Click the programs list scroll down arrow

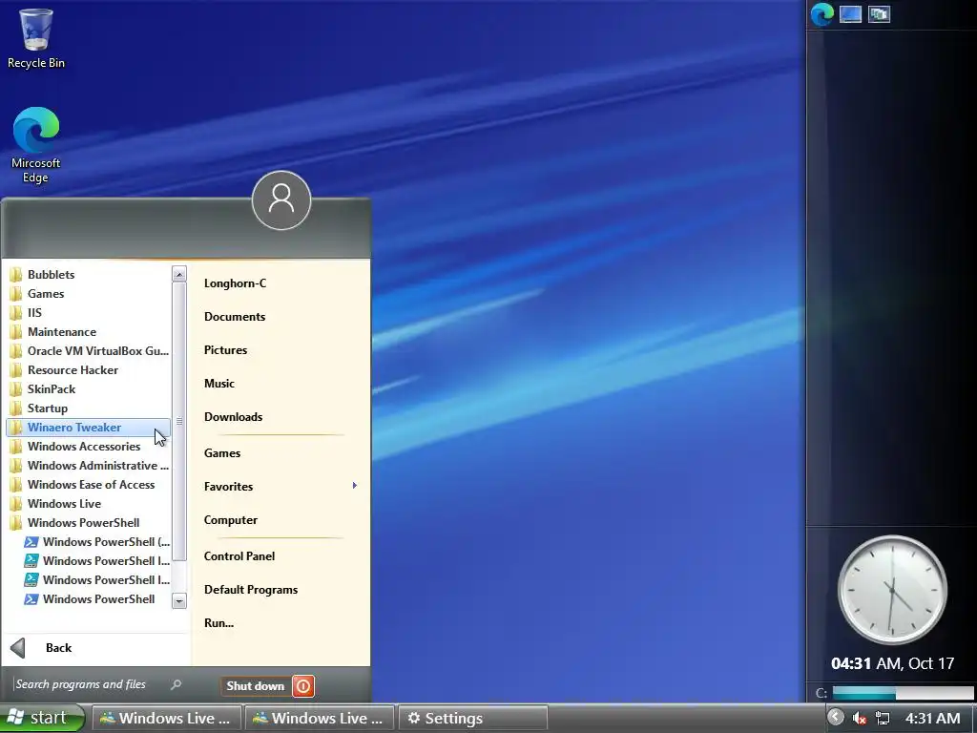(178, 601)
